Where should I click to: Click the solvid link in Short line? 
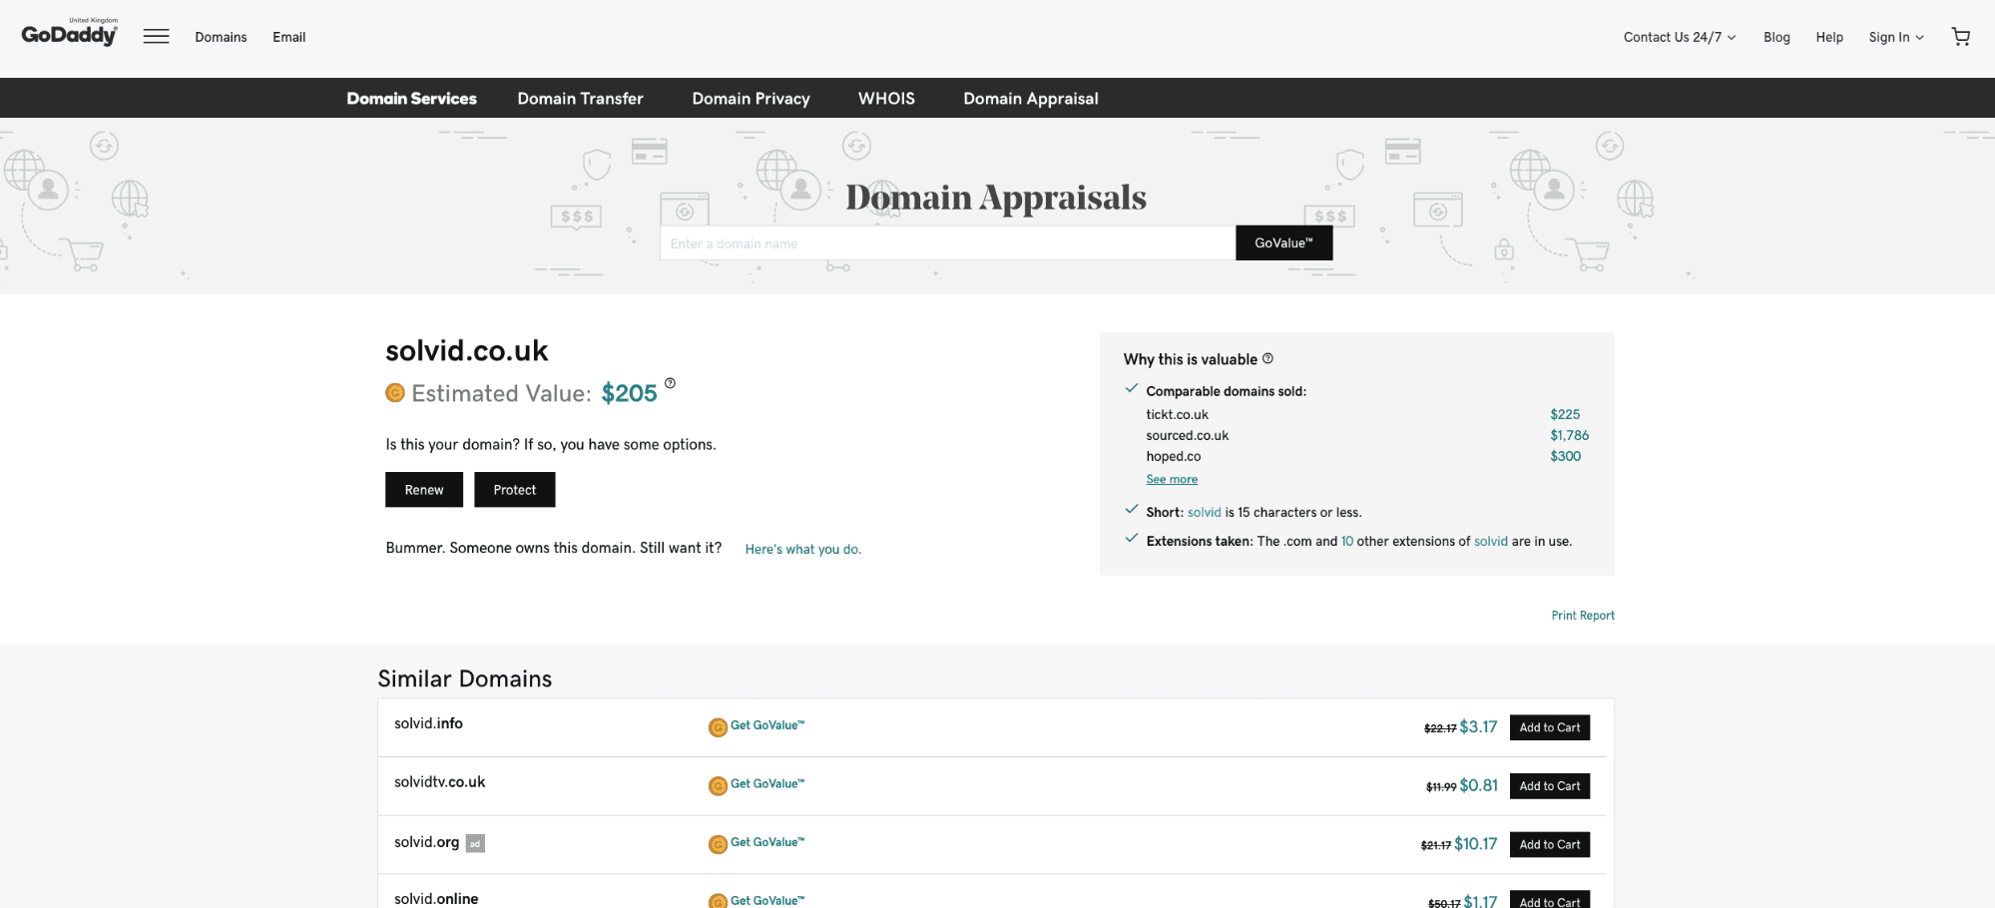coord(1204,512)
